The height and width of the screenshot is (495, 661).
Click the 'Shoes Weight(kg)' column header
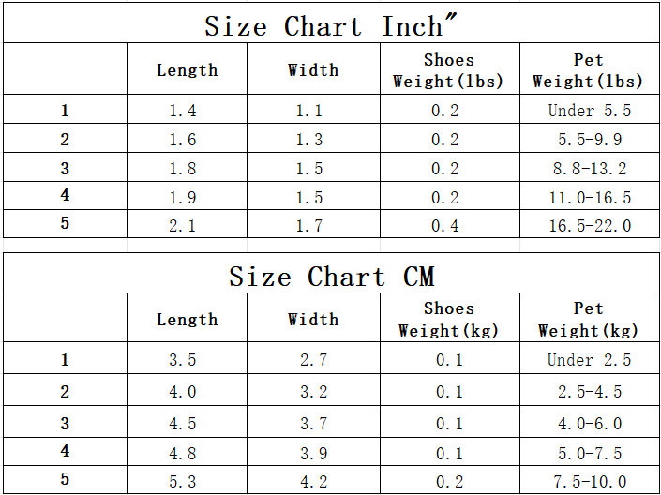[x=448, y=319]
